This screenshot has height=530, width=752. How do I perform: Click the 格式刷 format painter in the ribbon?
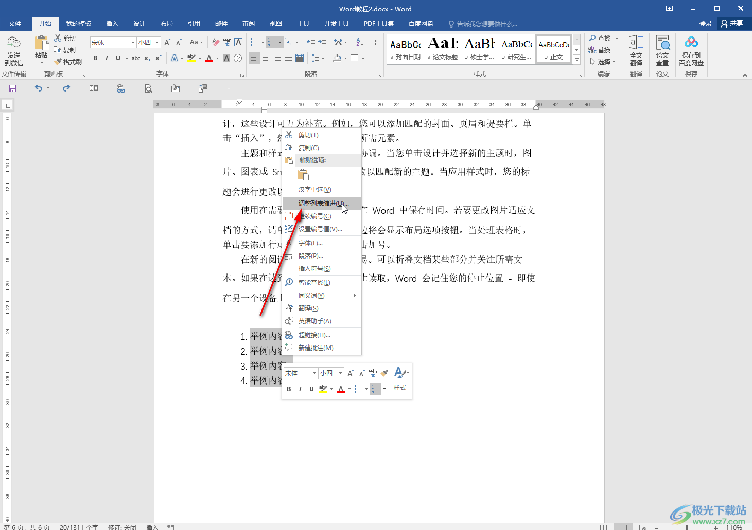tap(68, 62)
